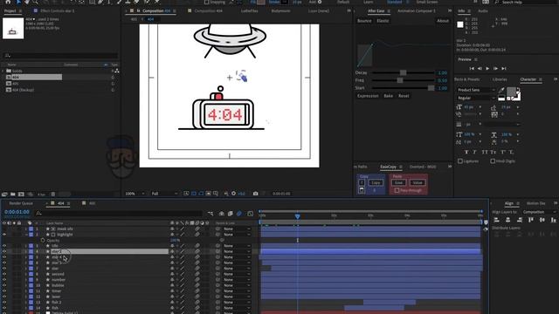Hide the 'second' layer eye
Image resolution: width=559 pixels, height=314 pixels.
coord(4,274)
